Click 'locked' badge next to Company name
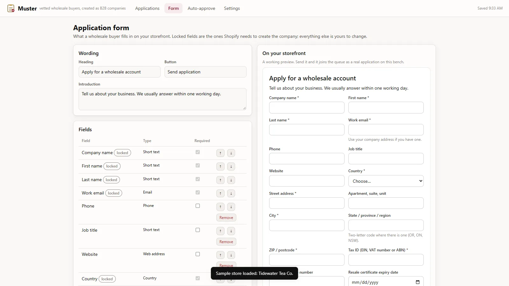 [122, 153]
